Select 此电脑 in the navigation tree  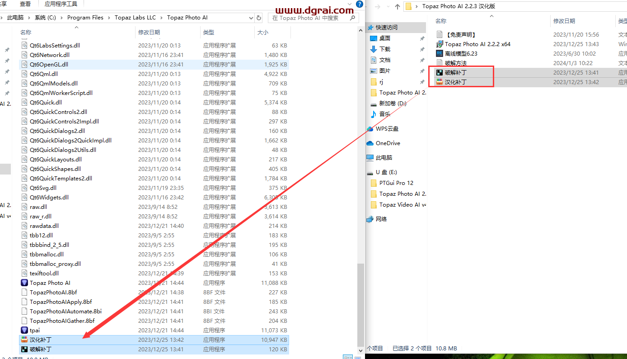pyautogui.click(x=384, y=158)
